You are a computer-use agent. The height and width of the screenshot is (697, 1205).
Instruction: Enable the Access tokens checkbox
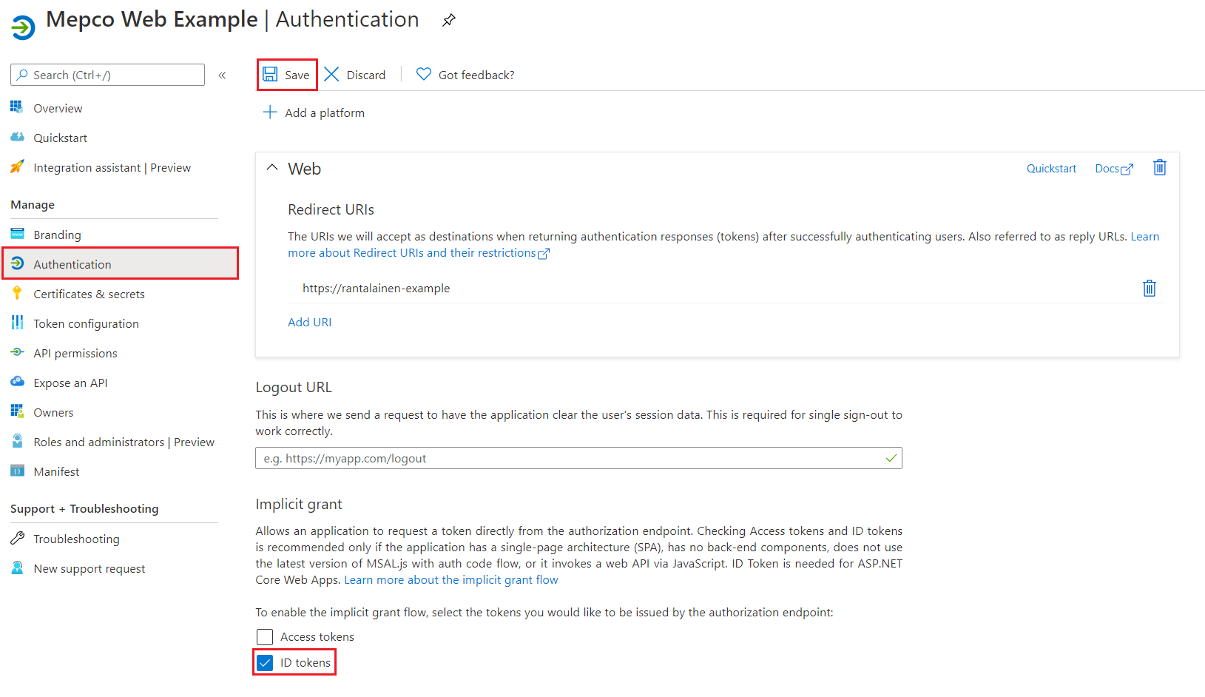tap(265, 637)
